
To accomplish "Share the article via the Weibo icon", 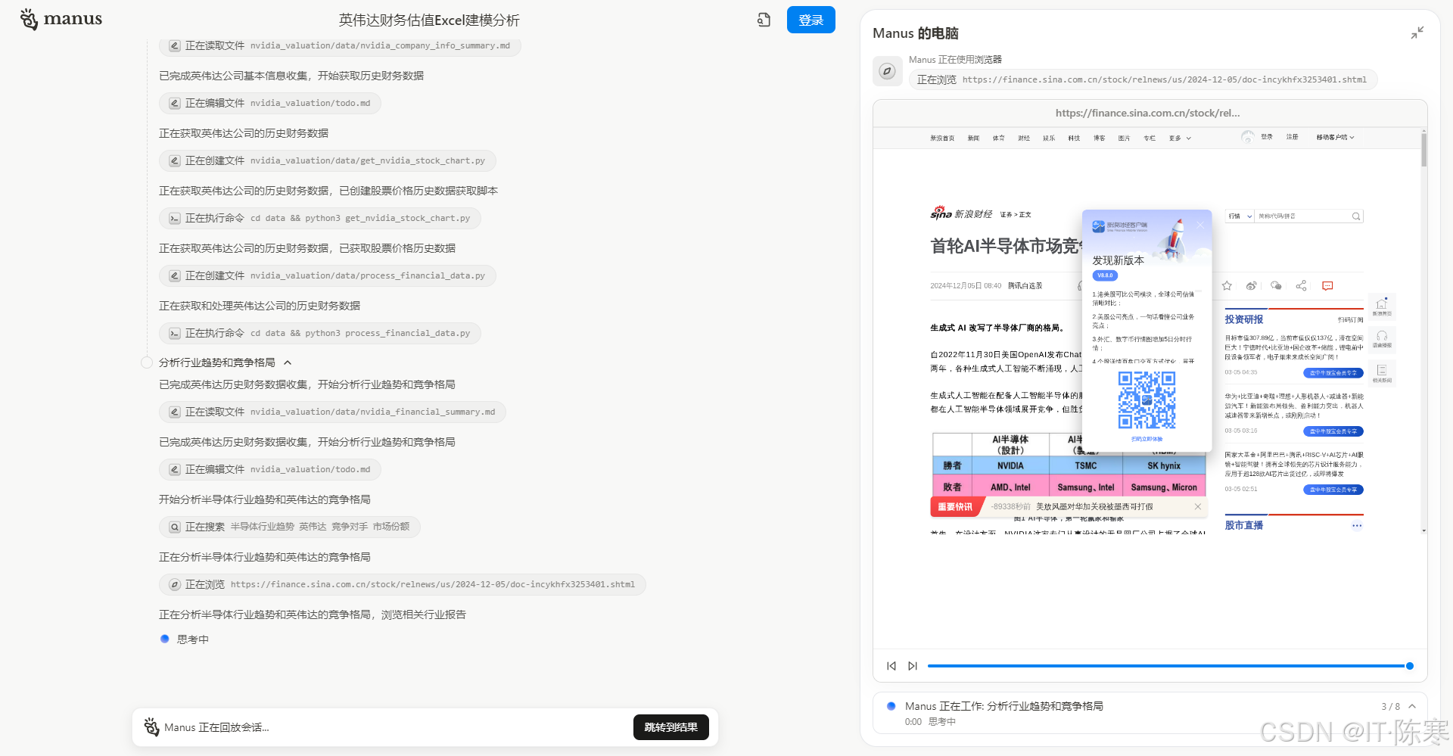I will click(1252, 285).
